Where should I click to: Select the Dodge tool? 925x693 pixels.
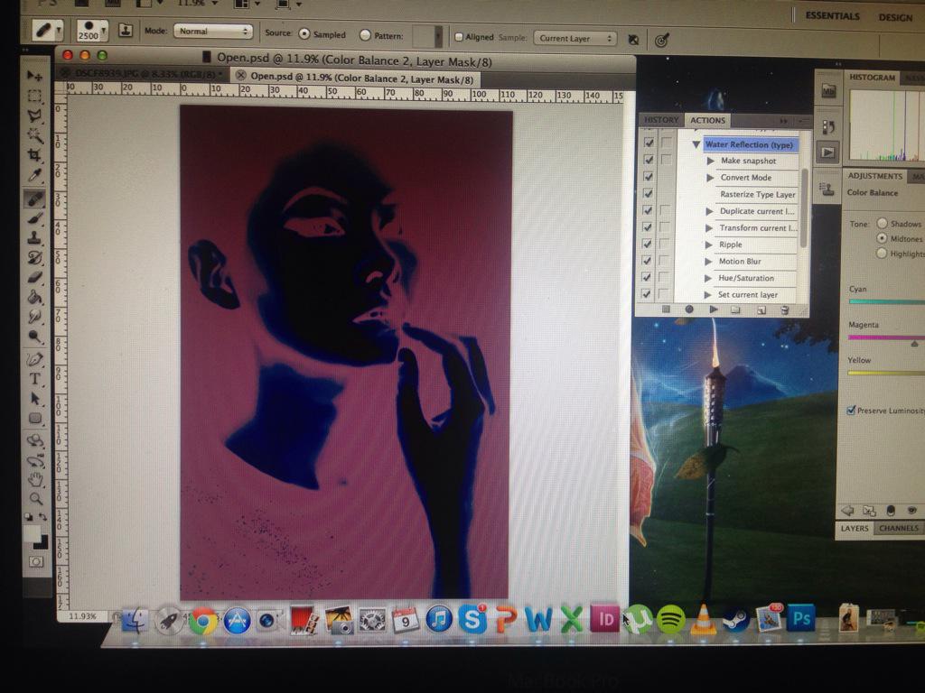point(35,337)
